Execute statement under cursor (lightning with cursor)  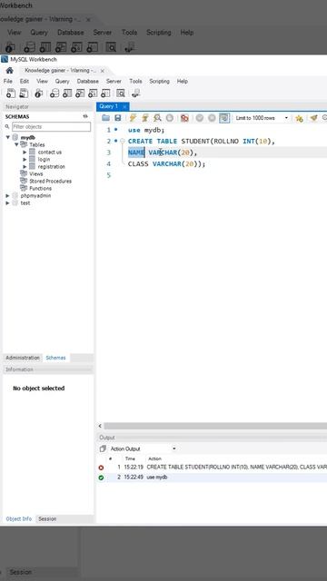(x=145, y=118)
